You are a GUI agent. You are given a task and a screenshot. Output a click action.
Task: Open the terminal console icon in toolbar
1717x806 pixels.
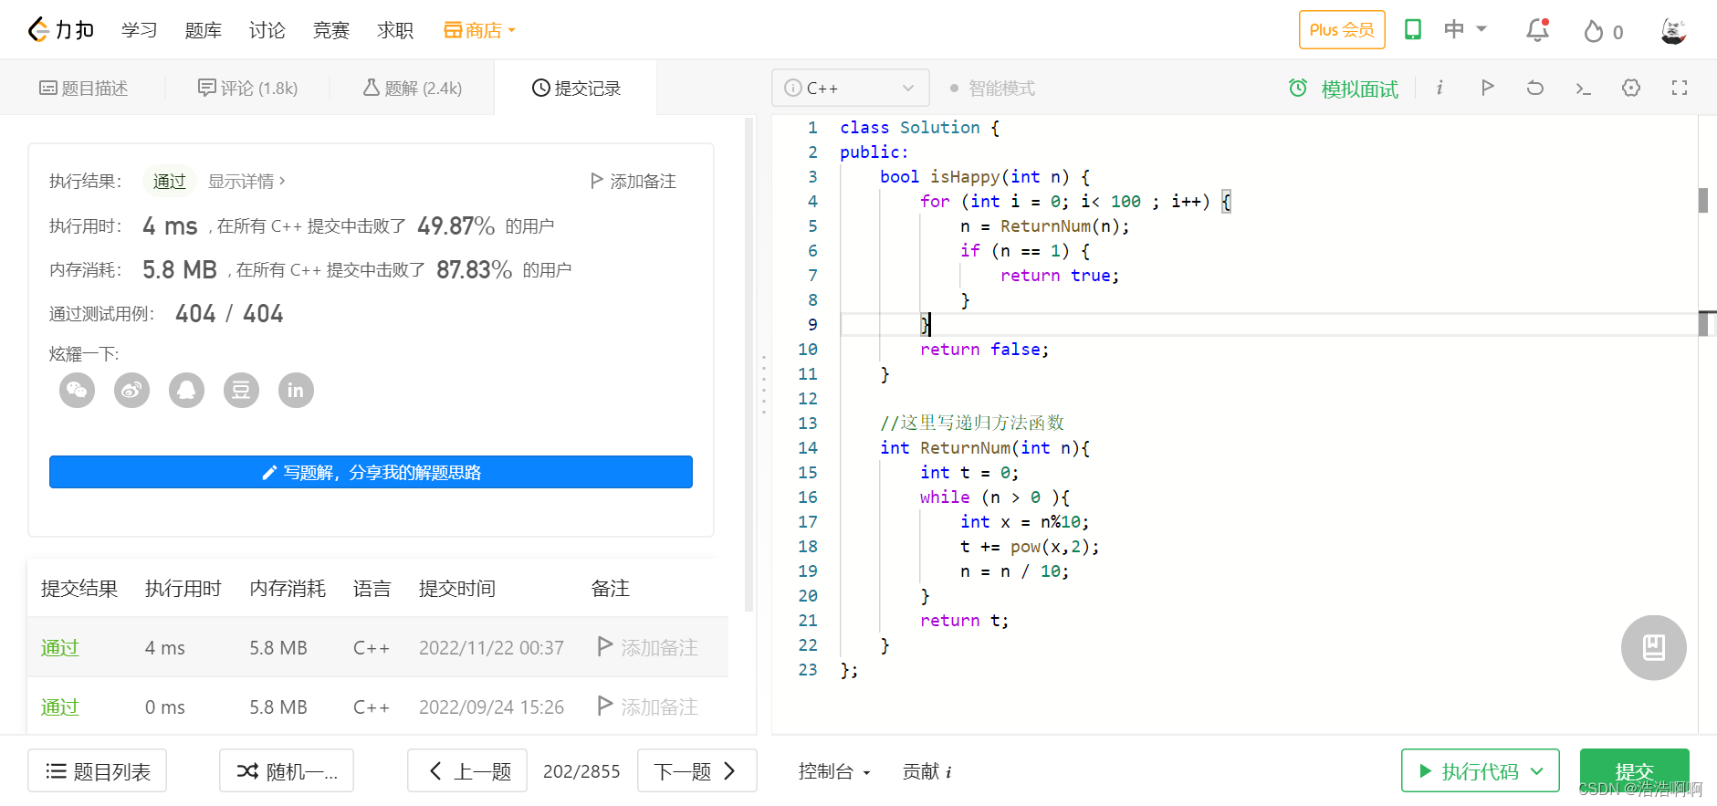[x=1584, y=89]
